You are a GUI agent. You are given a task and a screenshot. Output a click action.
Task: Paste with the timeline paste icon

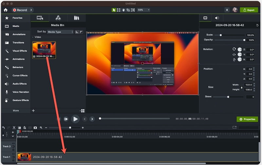tap(25, 128)
